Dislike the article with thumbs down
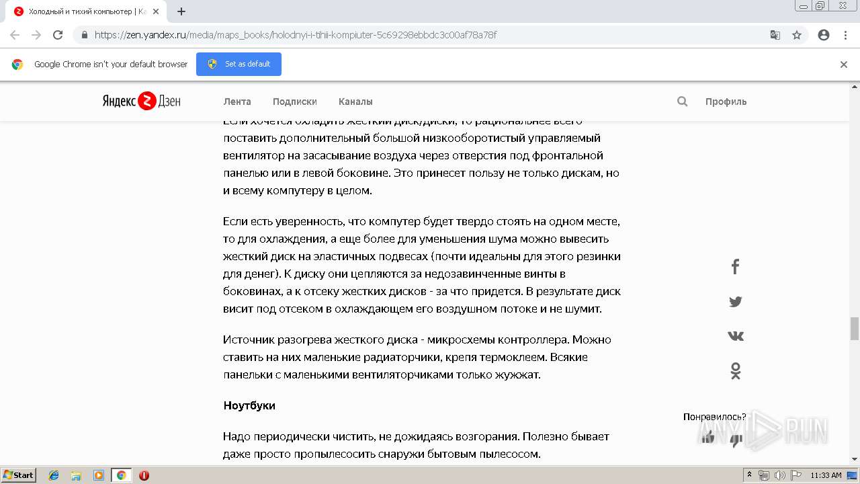 (736, 440)
